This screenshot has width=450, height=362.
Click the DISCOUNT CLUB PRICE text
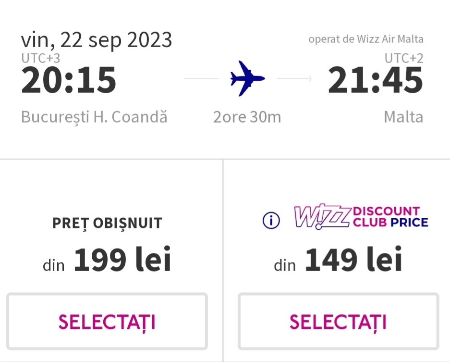point(390,217)
